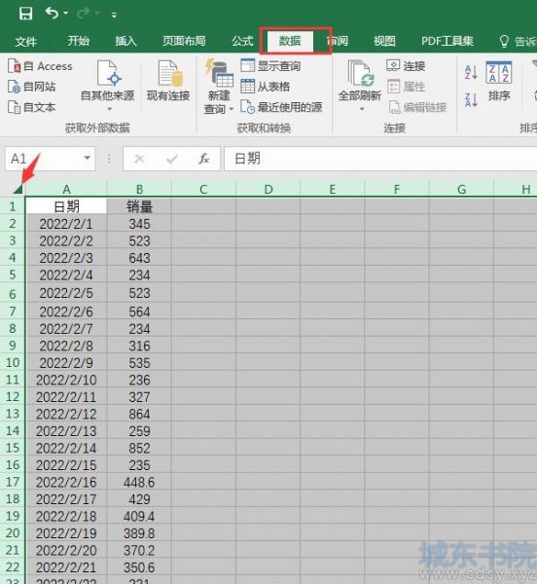Click cell with value 643
The image size is (537, 584).
click(x=139, y=258)
